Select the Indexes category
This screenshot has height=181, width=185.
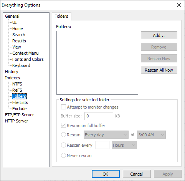click(x=13, y=78)
